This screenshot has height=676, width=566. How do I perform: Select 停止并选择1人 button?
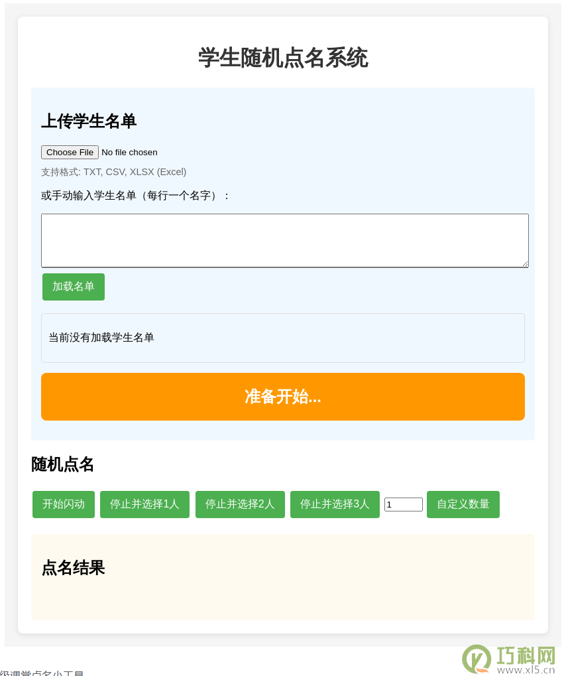[144, 504]
